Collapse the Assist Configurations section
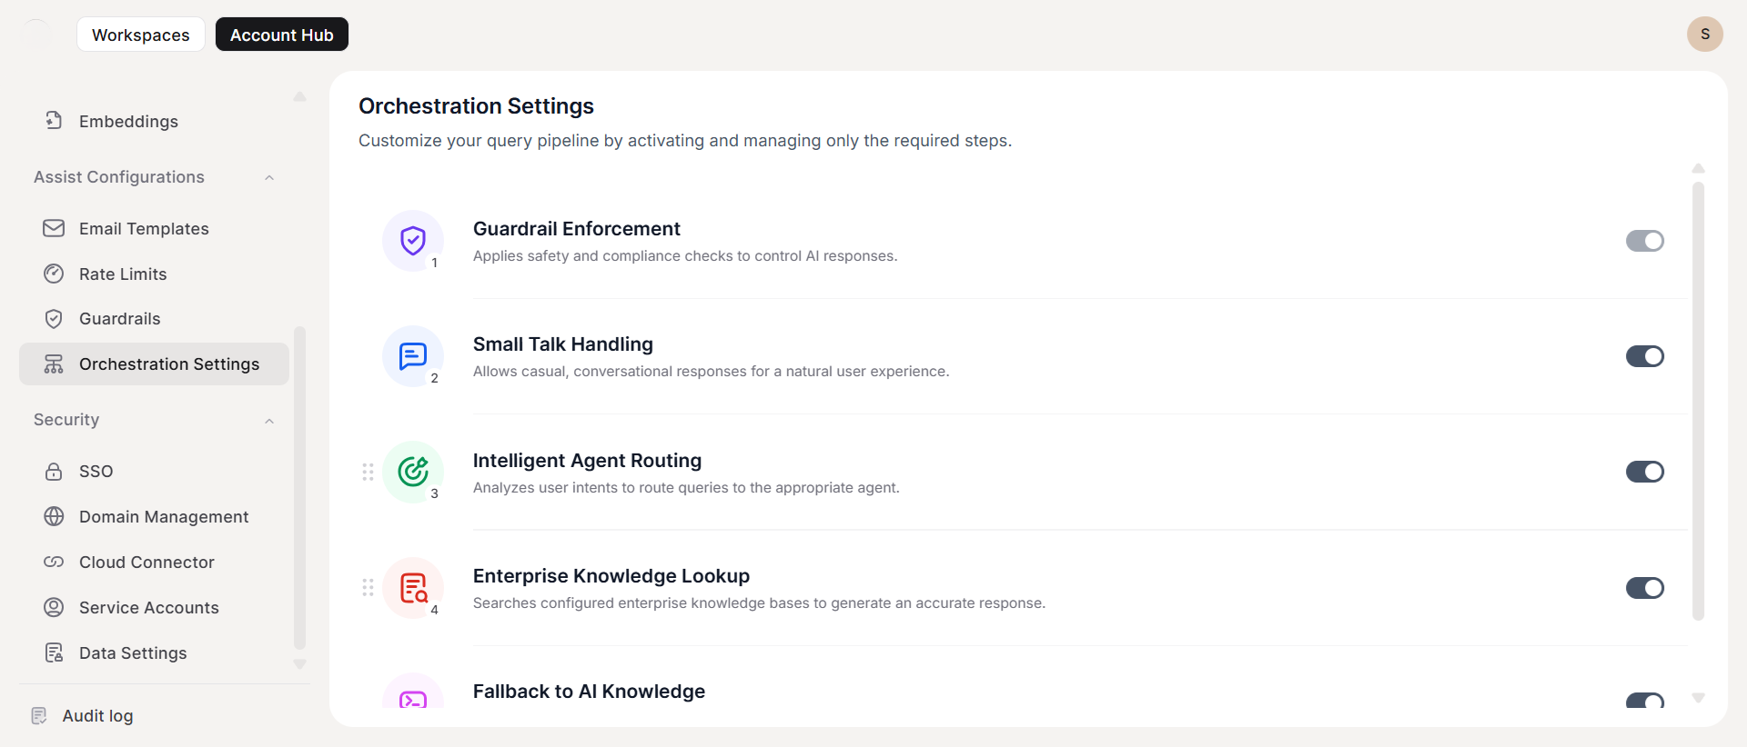The image size is (1747, 747). (x=269, y=177)
